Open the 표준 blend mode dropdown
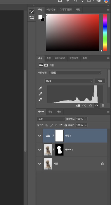This screenshot has height=205, width=111. pos(51,119)
